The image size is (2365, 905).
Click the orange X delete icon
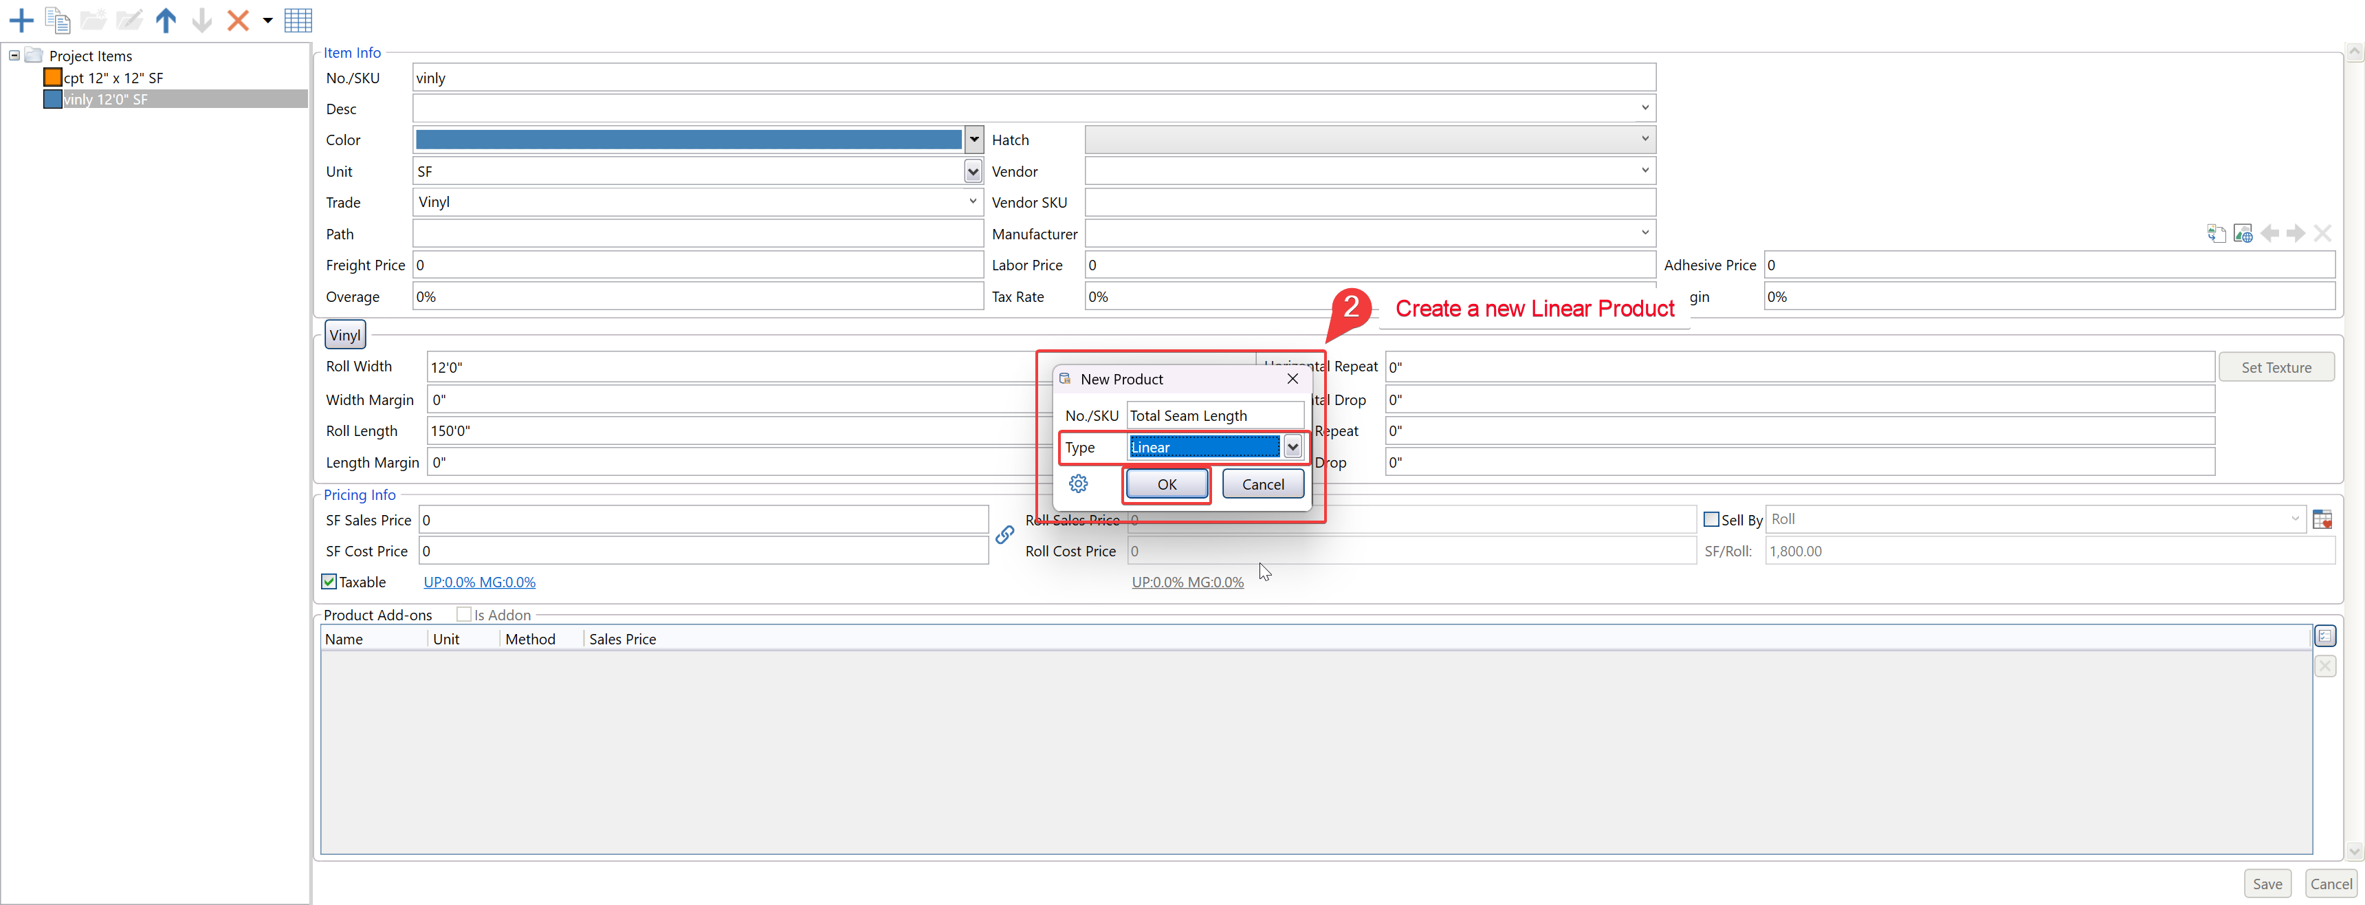tap(238, 20)
